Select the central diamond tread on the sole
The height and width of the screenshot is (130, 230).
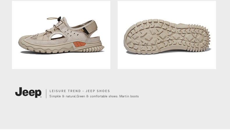pyautogui.click(x=162, y=35)
